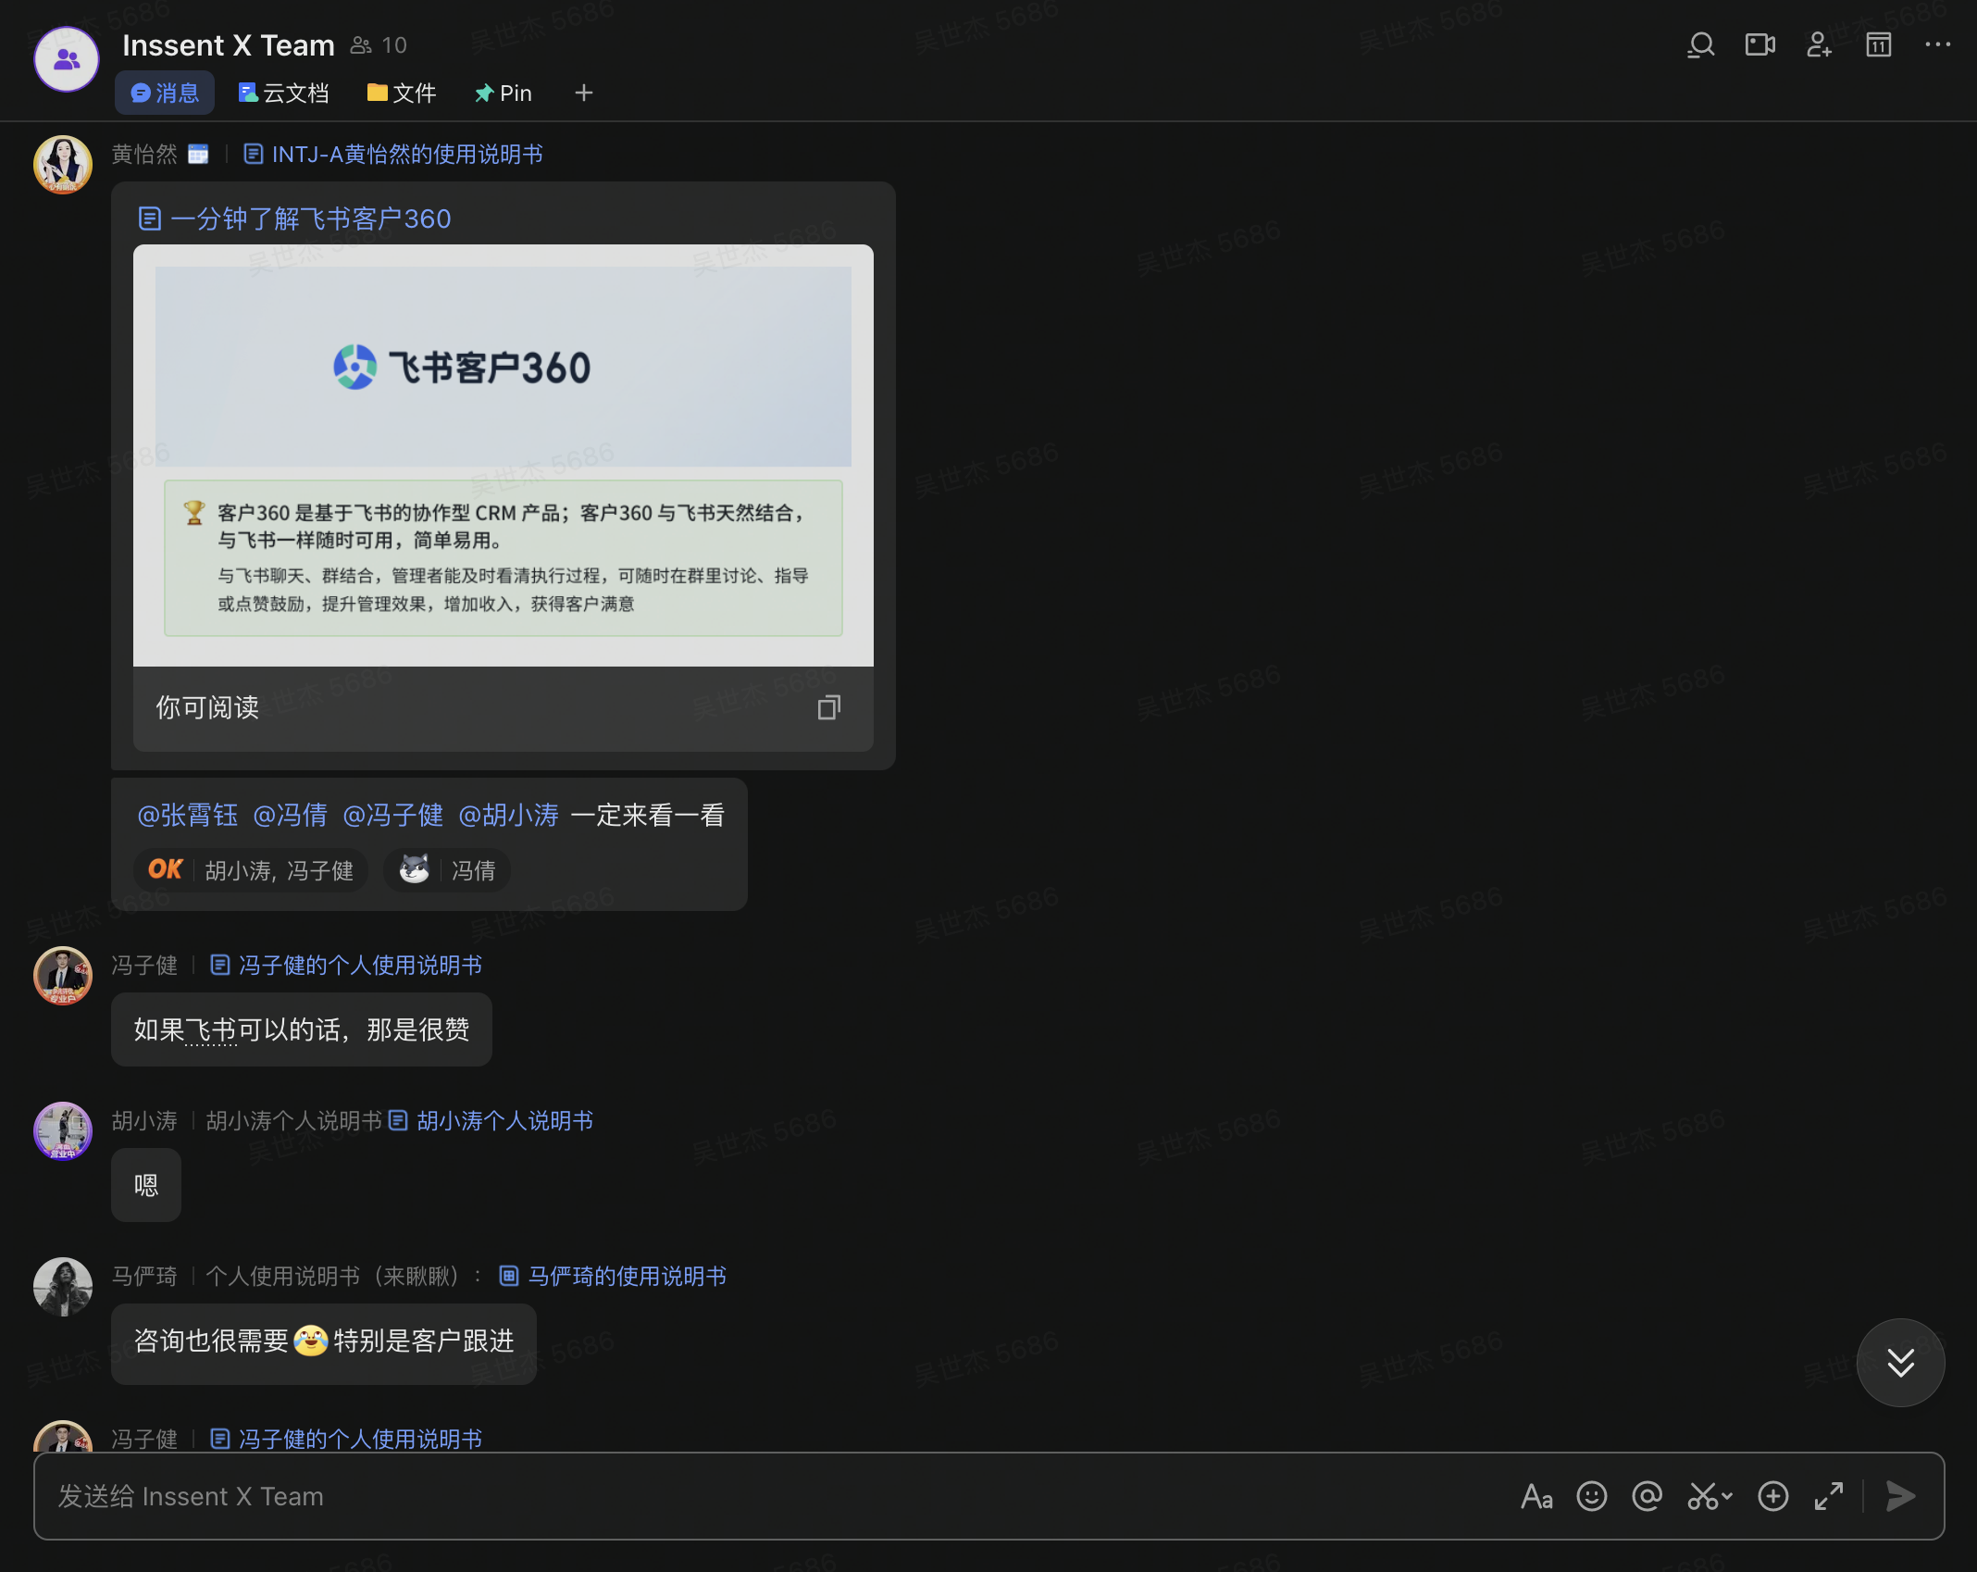Image resolution: width=1977 pixels, height=1572 pixels.
Task: Jump to latest messages double-chevron button
Action: point(1900,1363)
